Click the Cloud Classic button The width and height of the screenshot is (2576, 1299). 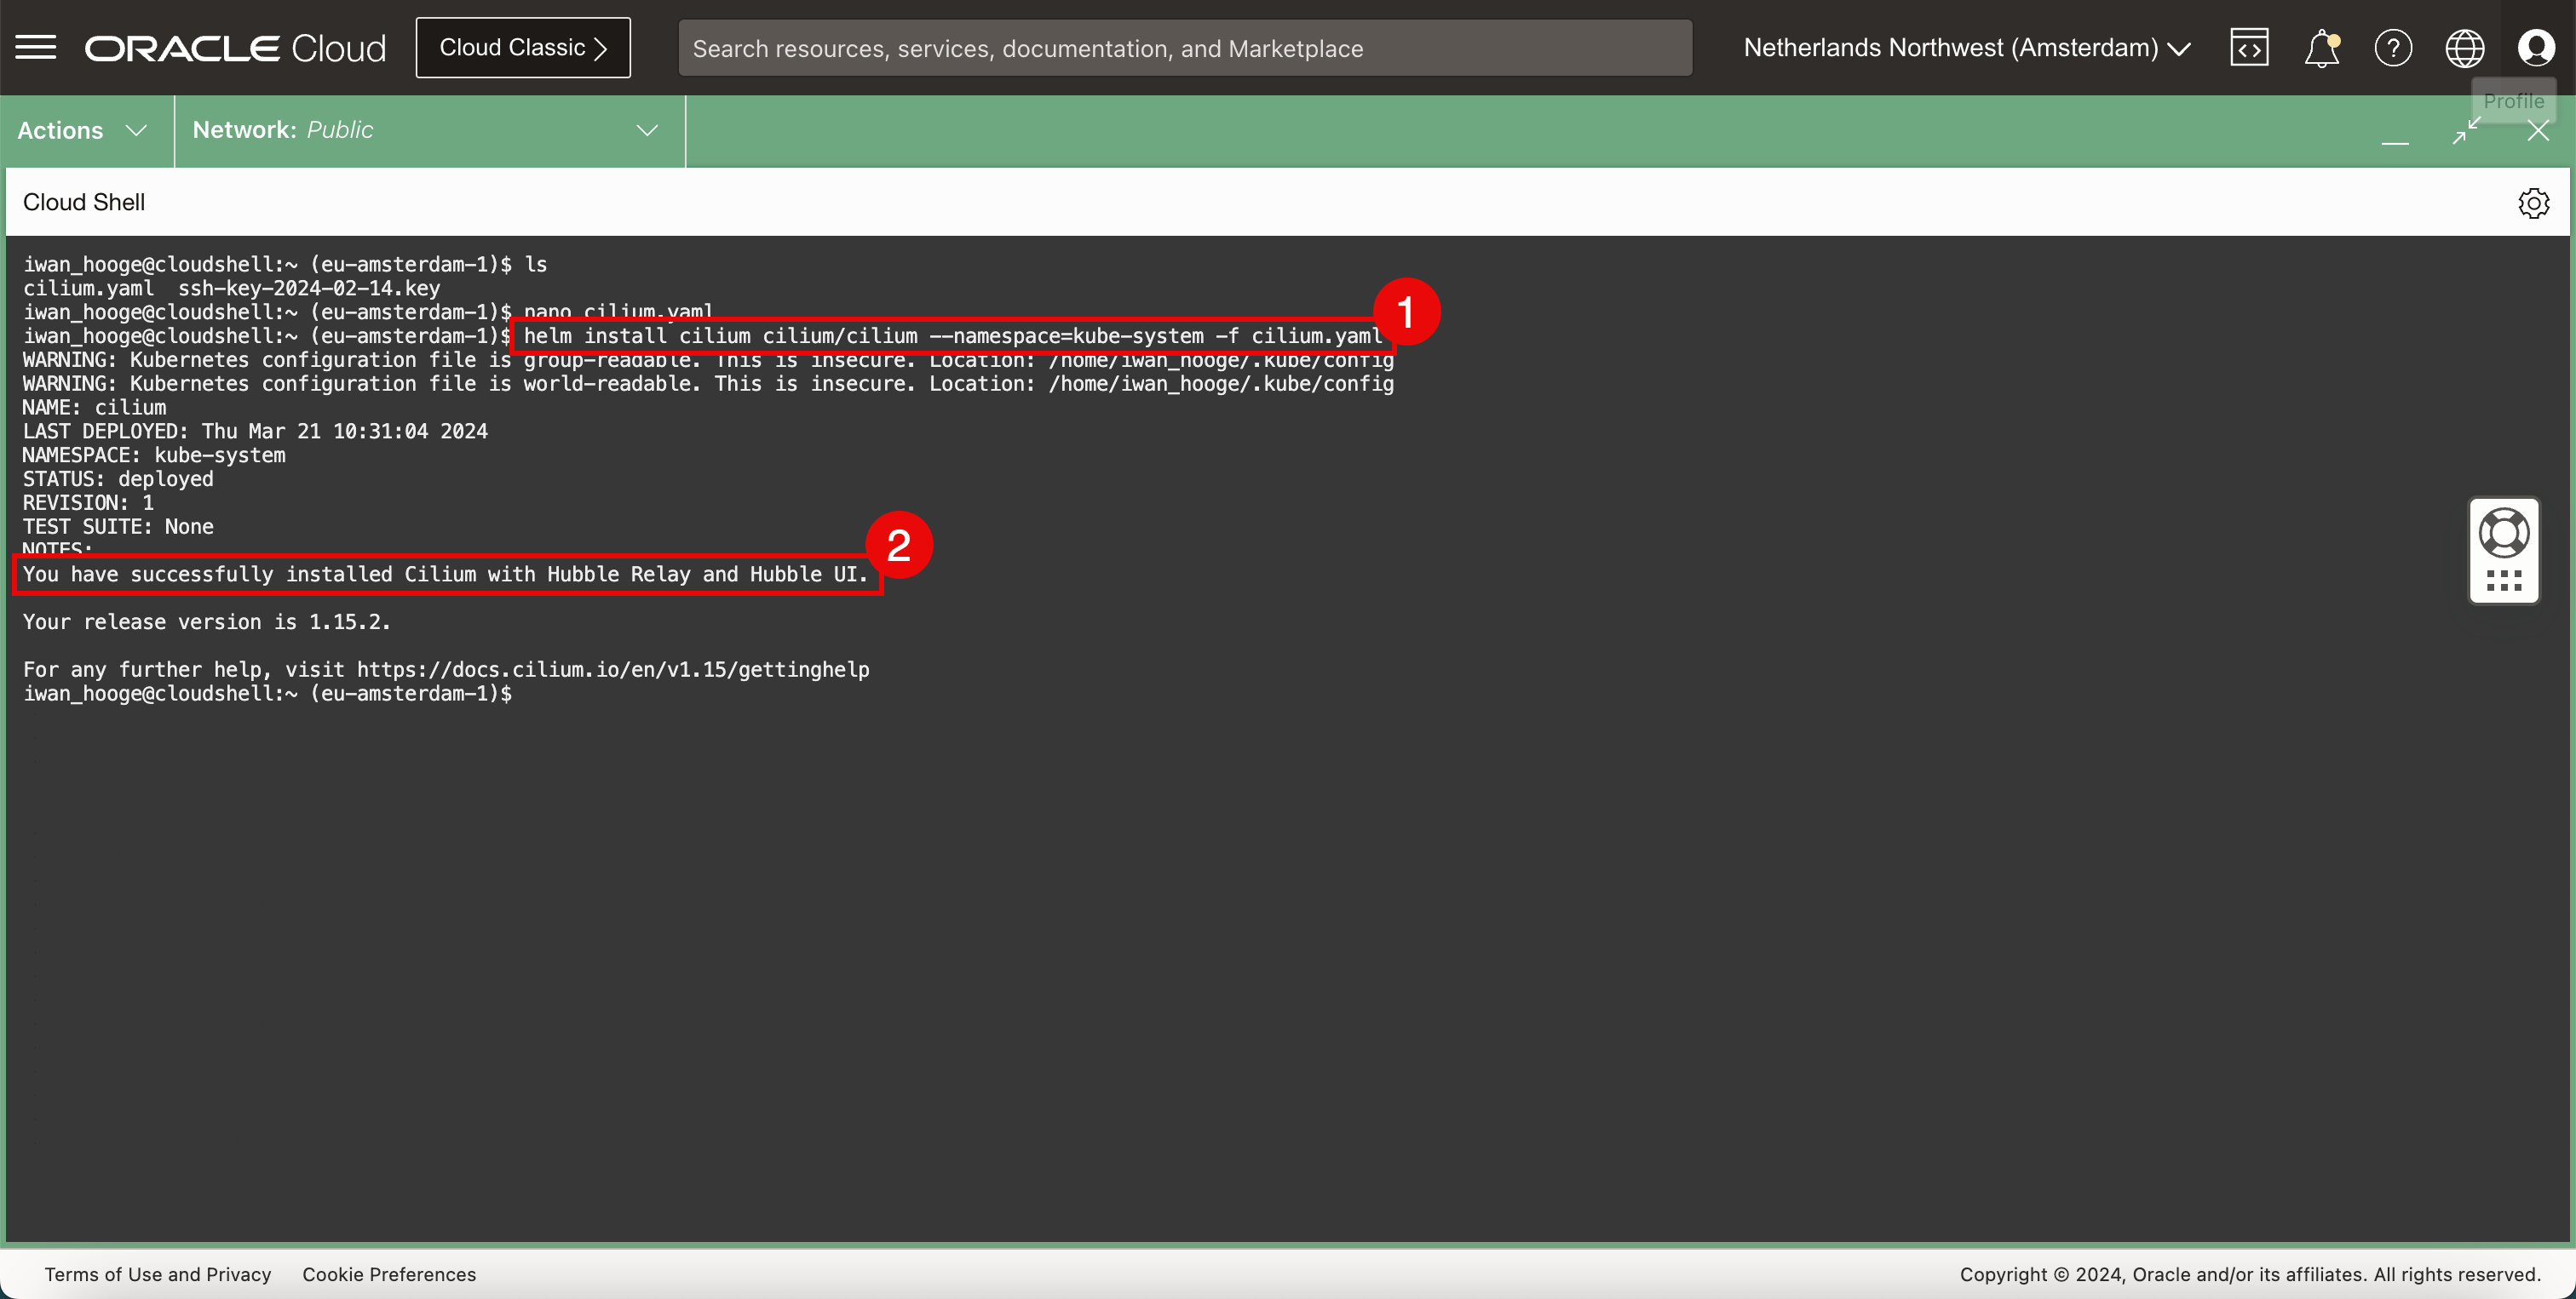pos(523,47)
